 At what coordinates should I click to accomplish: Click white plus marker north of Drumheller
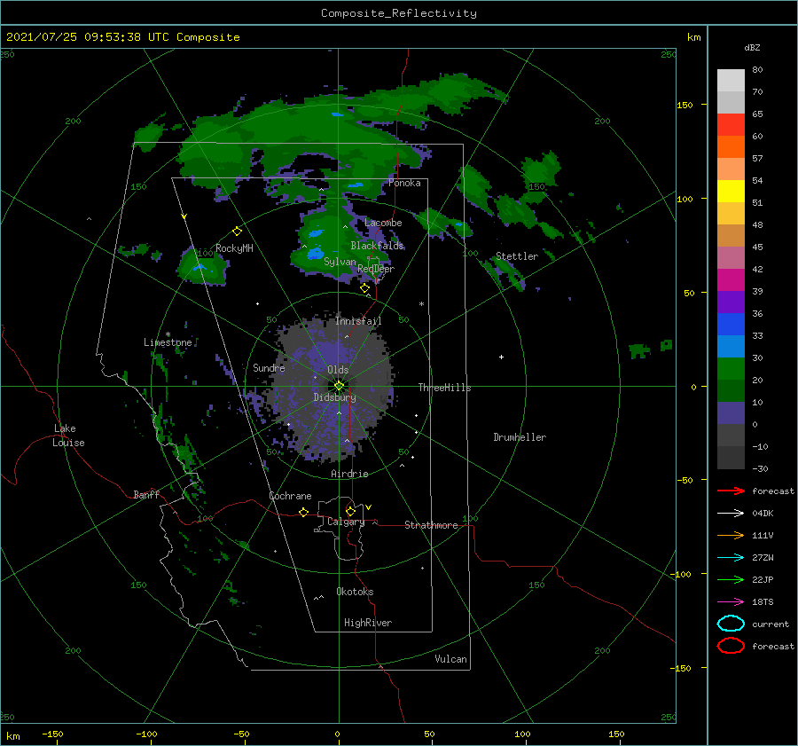pos(501,357)
